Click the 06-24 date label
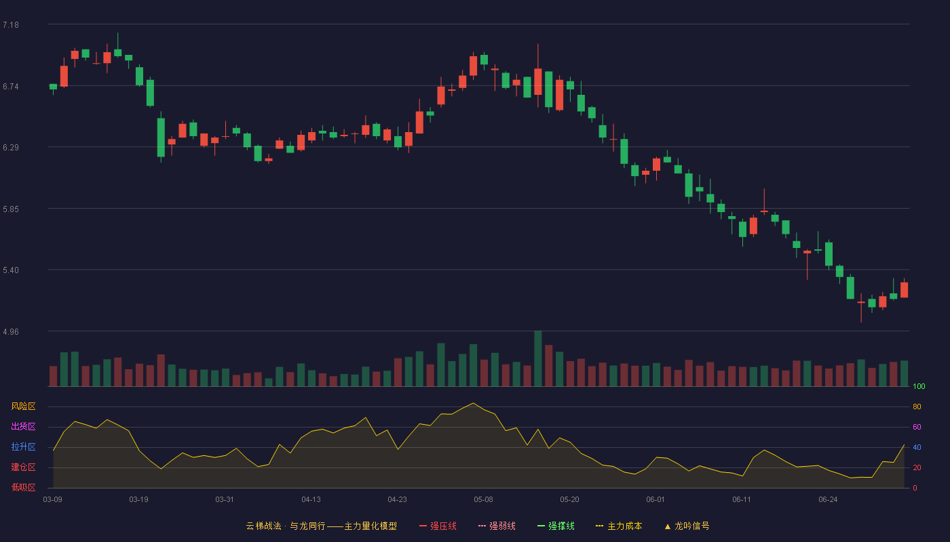 click(x=829, y=499)
